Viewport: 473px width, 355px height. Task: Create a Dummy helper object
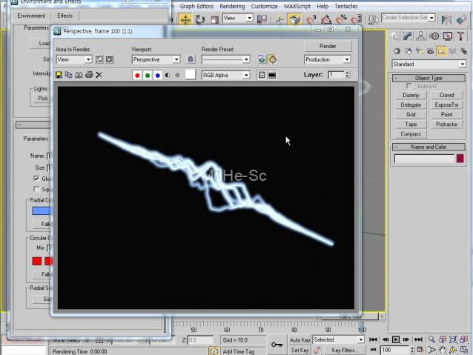tap(411, 96)
